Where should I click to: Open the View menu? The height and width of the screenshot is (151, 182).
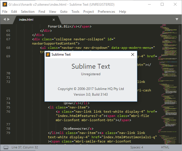point(52,12)
